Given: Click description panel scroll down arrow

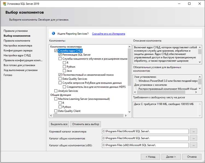Looking at the screenshot, I should pos(200,62).
